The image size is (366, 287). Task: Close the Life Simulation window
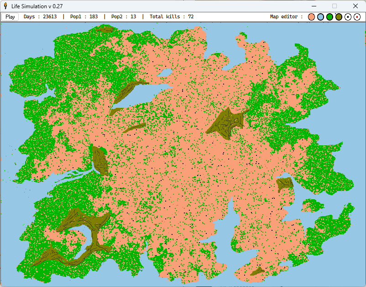click(x=355, y=6)
